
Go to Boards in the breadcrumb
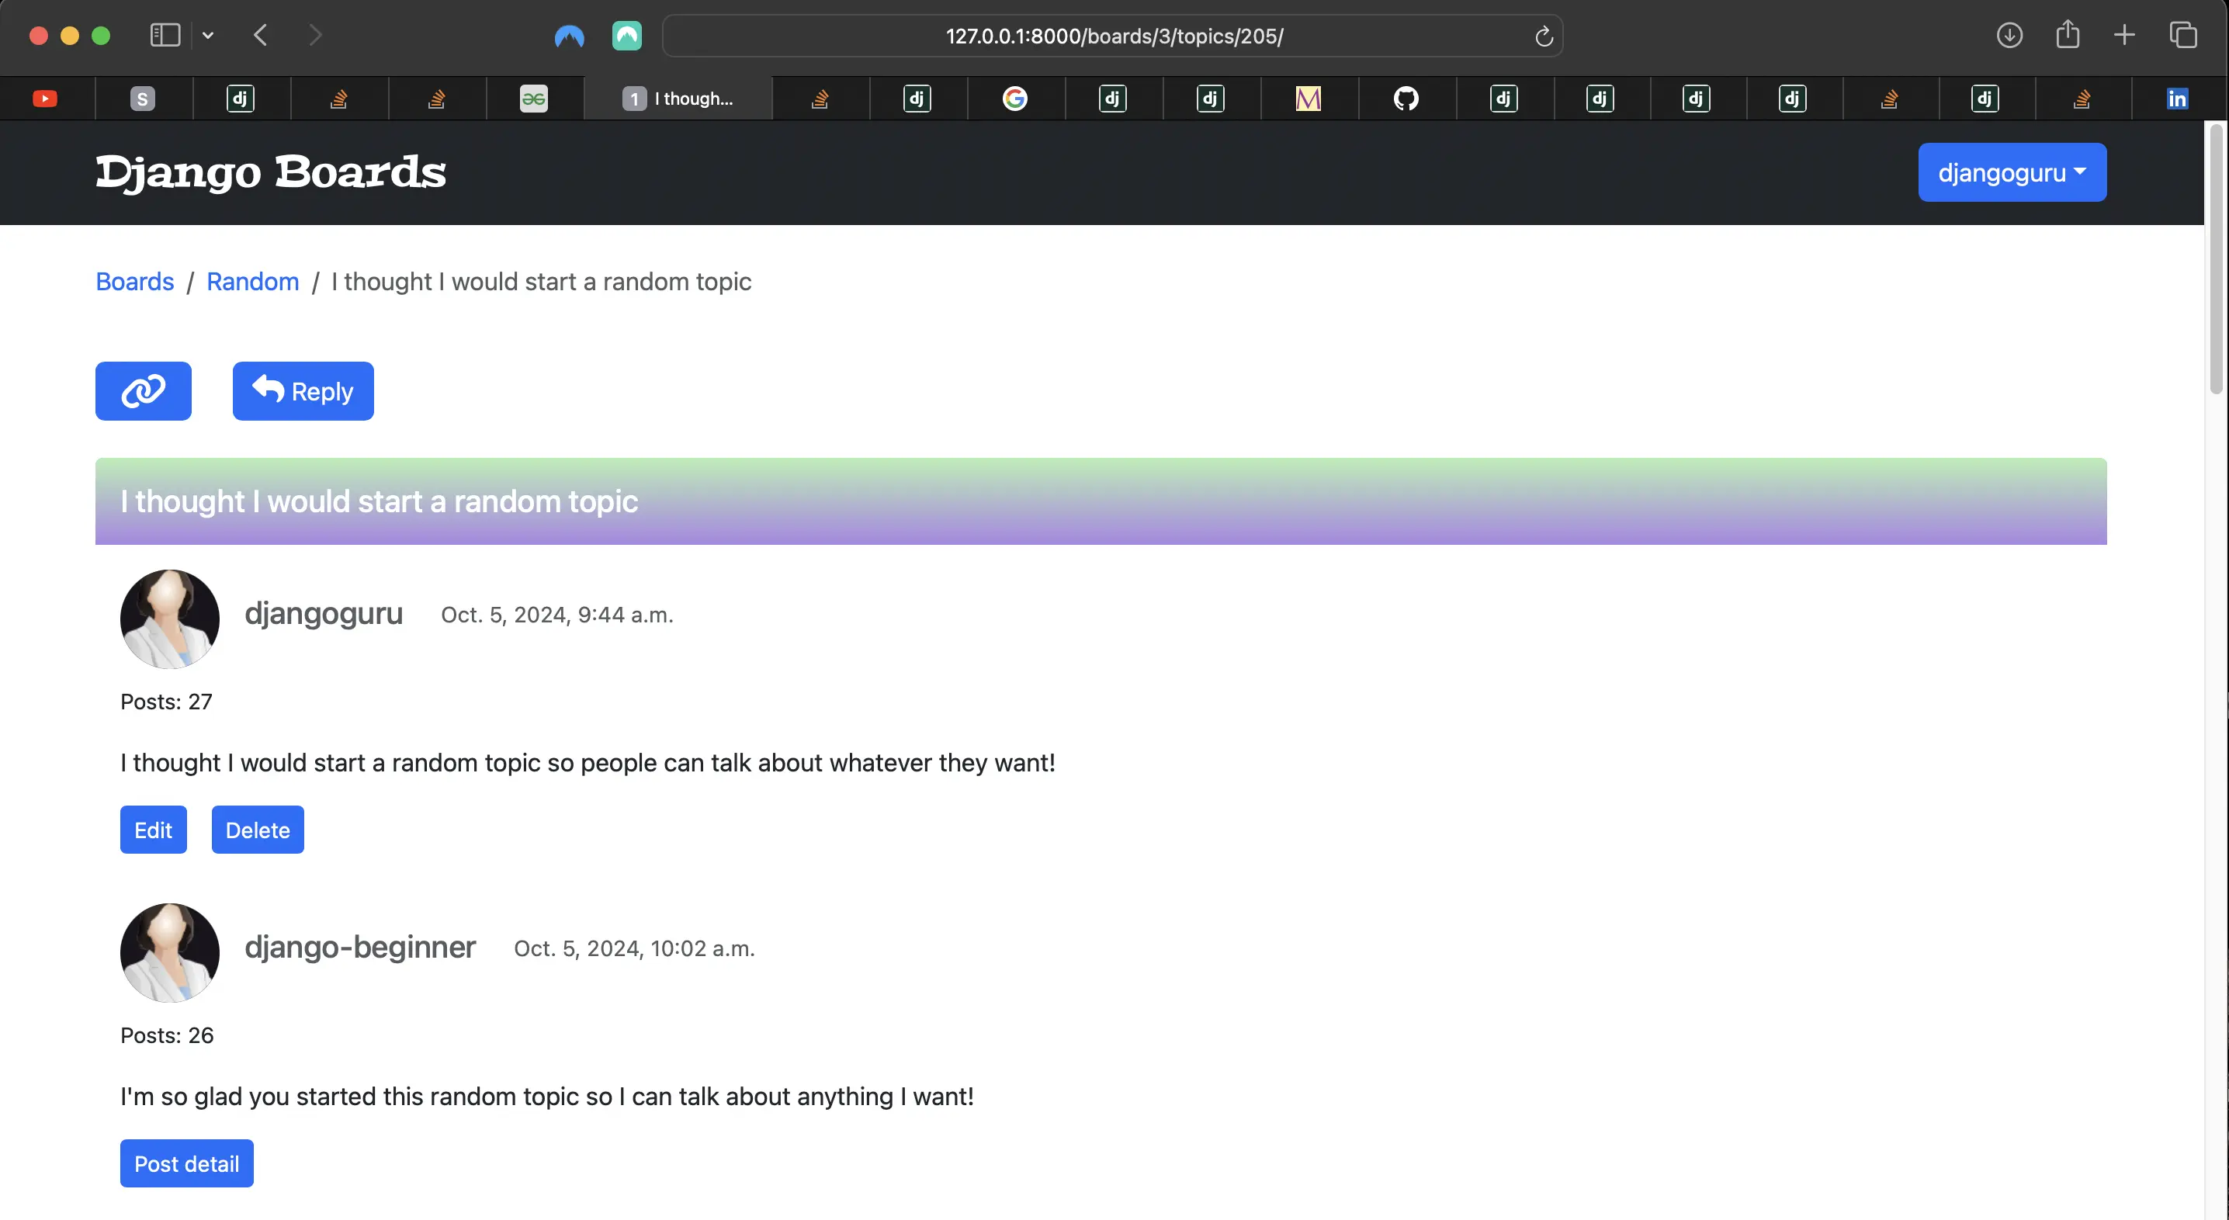coord(135,281)
